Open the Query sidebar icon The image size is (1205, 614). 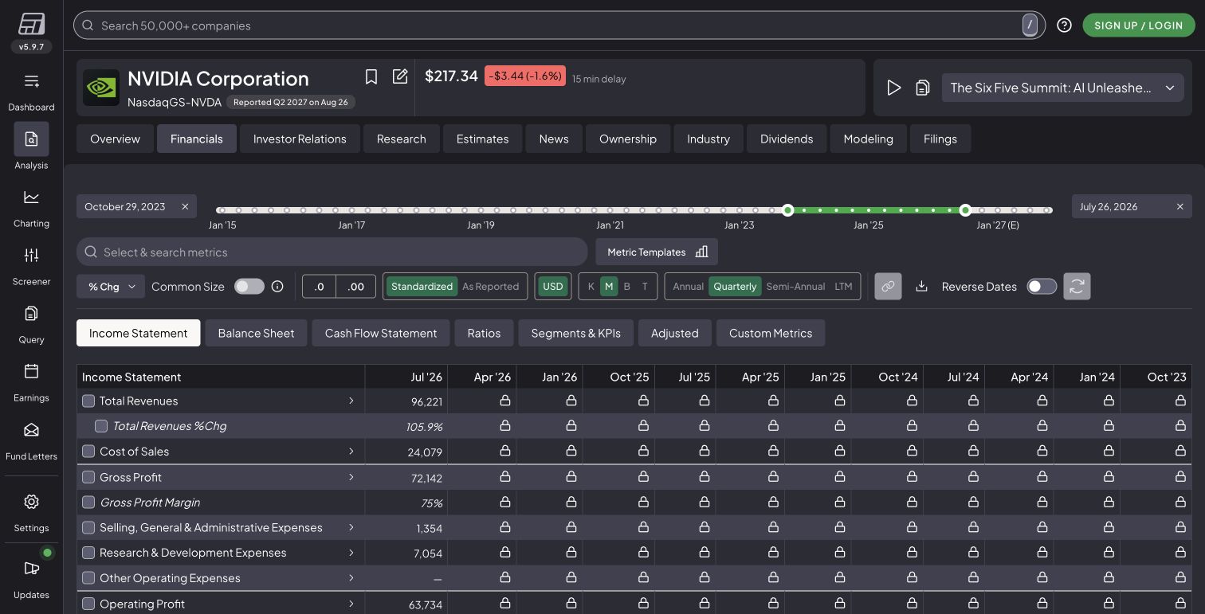(x=31, y=313)
